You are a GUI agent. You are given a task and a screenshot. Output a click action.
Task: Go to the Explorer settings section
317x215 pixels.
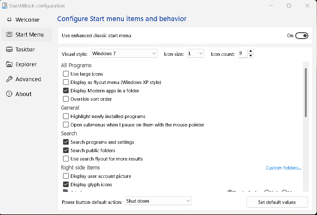pyautogui.click(x=27, y=64)
